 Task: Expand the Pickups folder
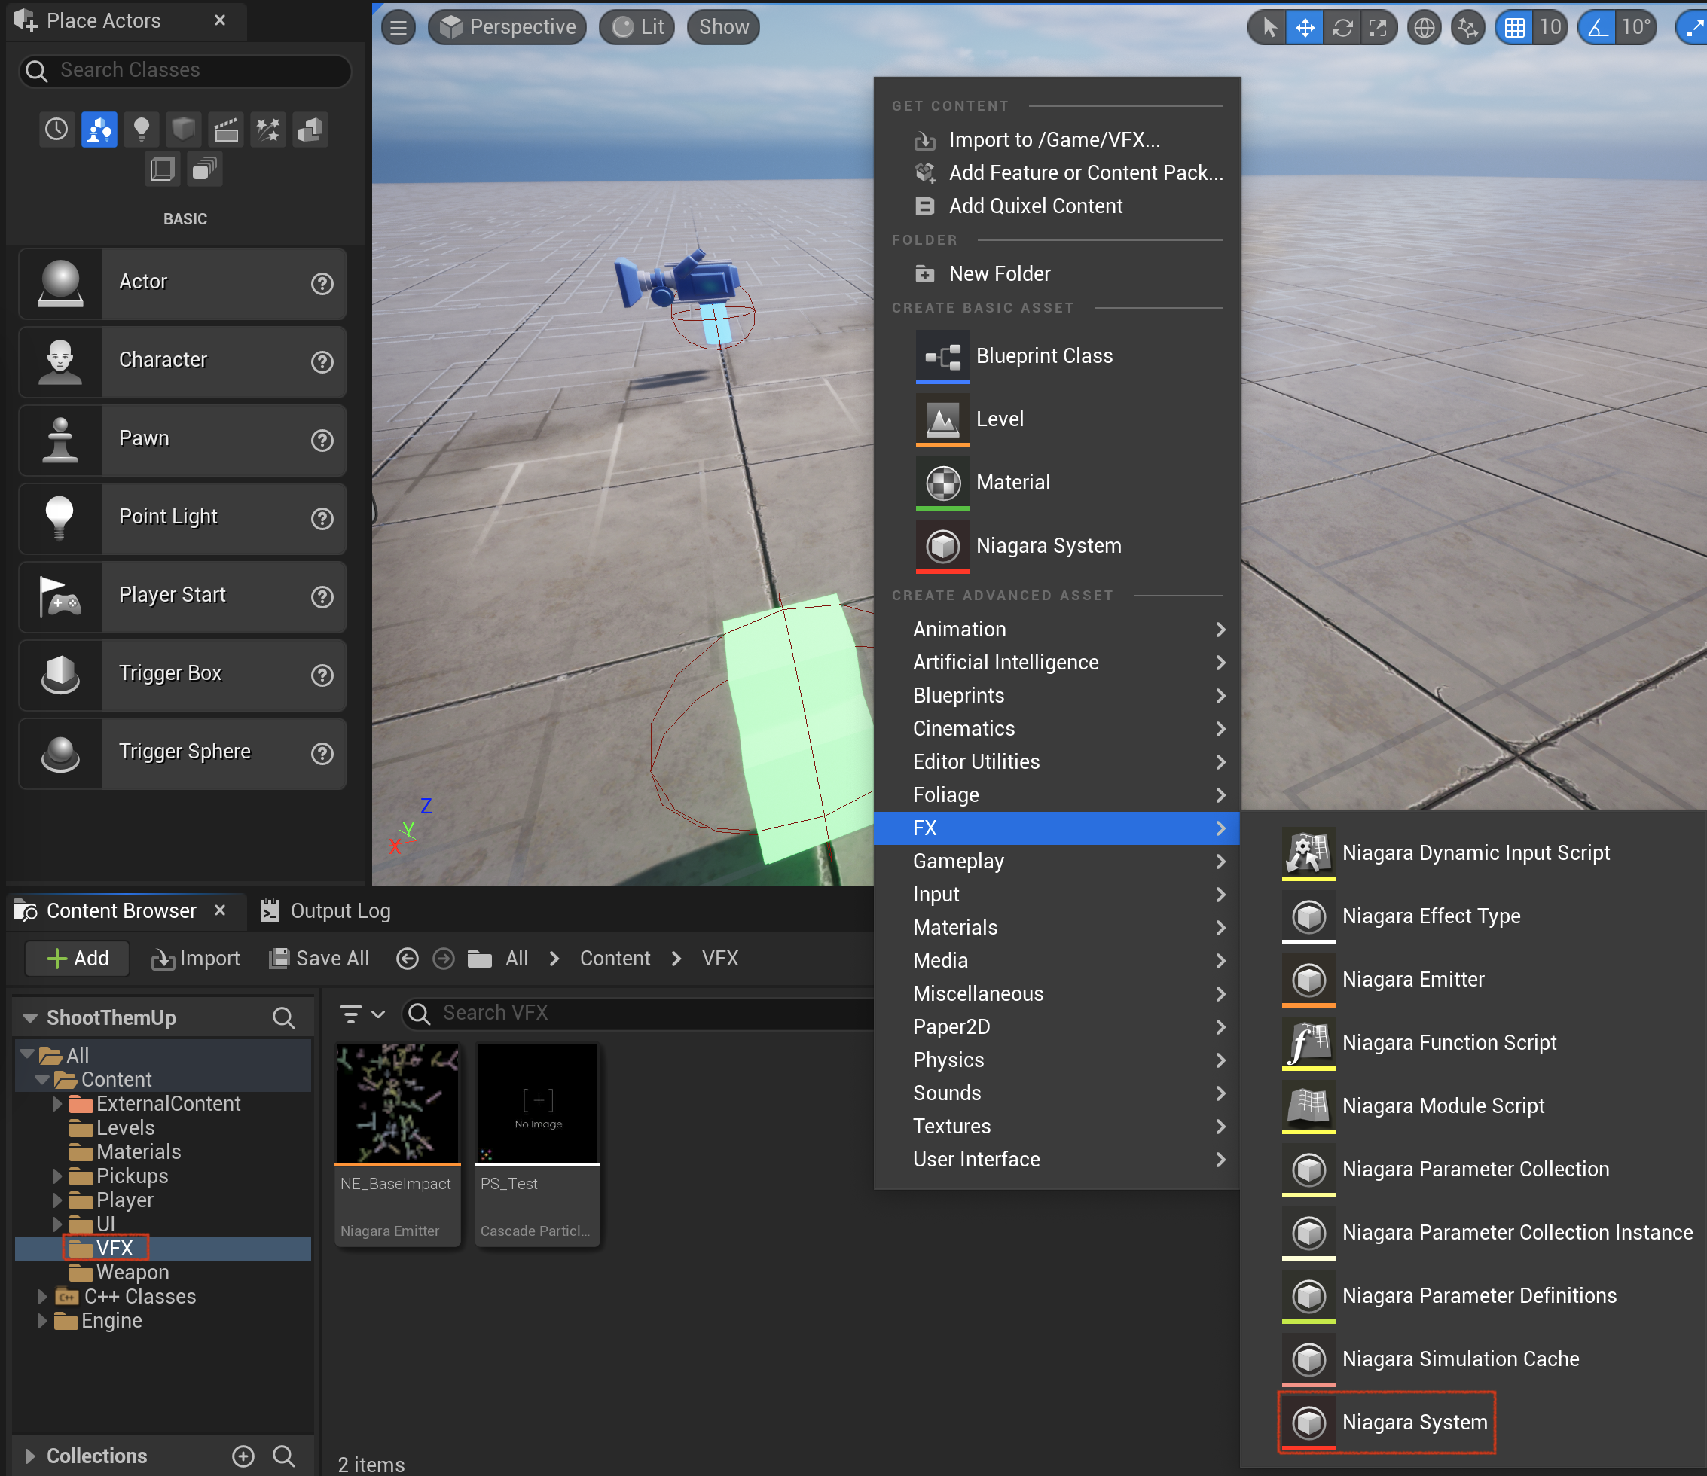click(56, 1176)
